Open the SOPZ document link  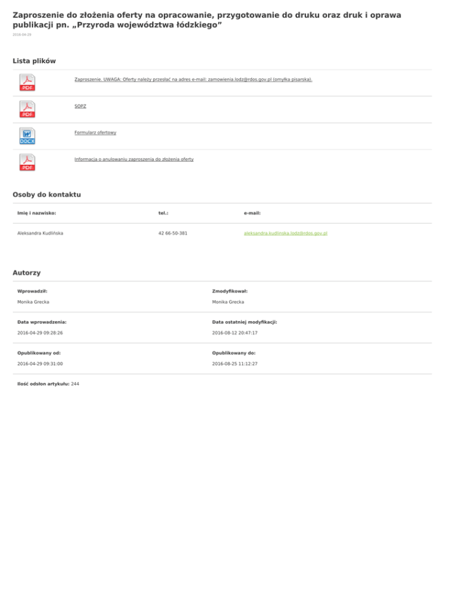(x=80, y=106)
